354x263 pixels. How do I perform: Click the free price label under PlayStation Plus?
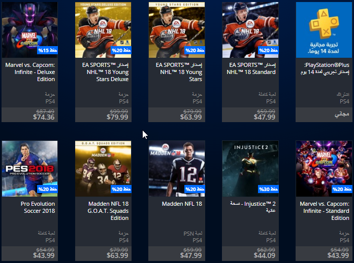pyautogui.click(x=342, y=114)
